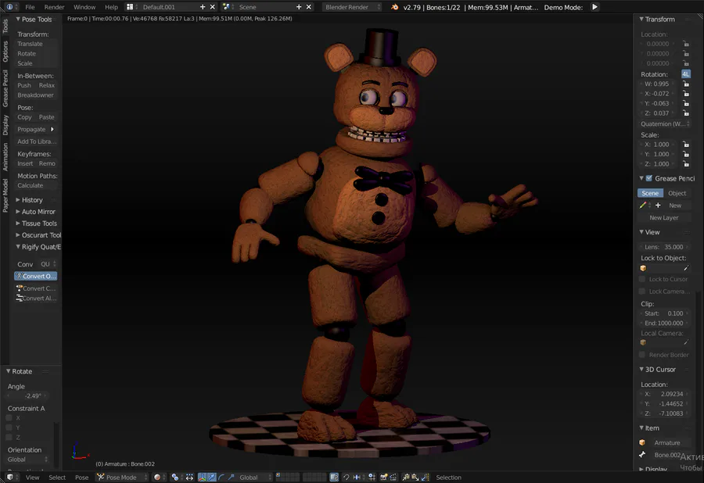Toggle lock on scale X value
704x483 pixels.
point(686,145)
